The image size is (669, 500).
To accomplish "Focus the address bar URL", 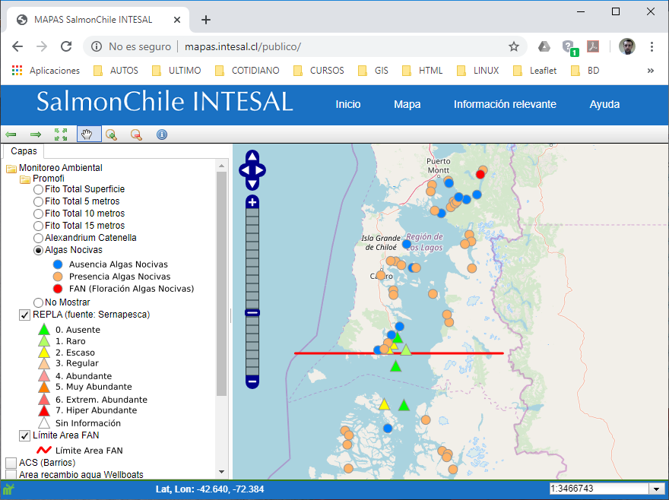I will pyautogui.click(x=243, y=46).
